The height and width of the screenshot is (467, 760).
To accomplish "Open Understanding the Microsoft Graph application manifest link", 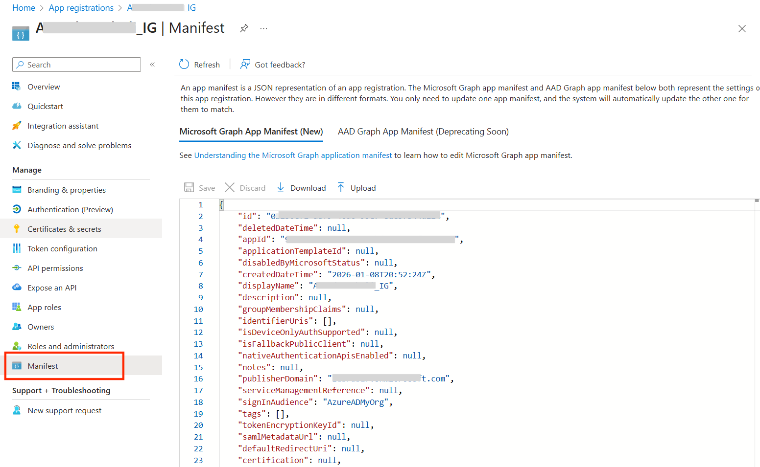I will coord(293,155).
